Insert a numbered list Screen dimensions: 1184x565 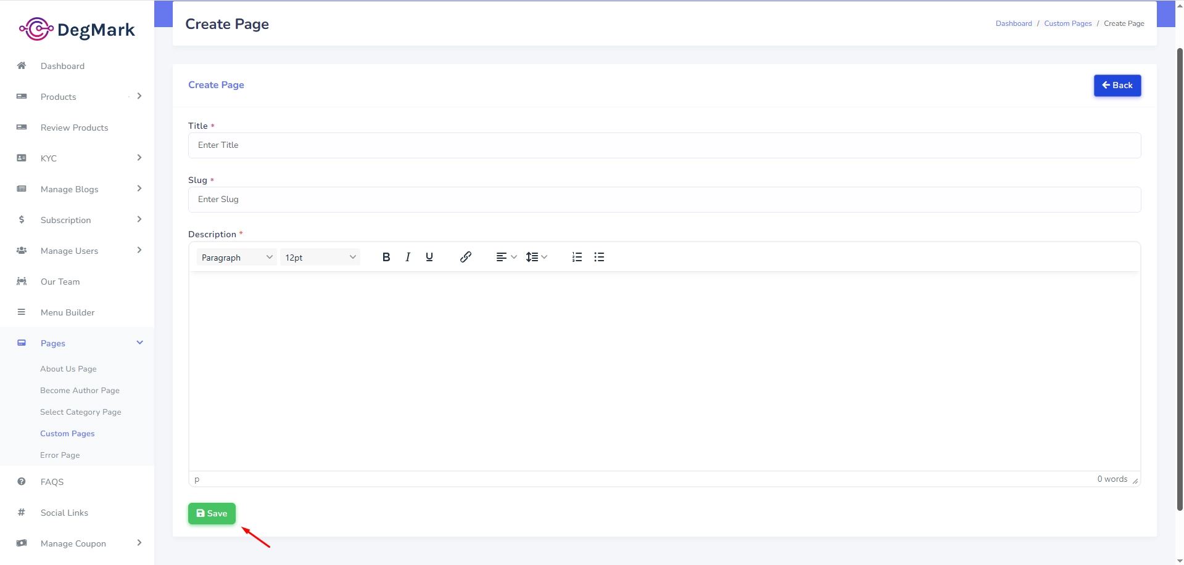pos(577,257)
